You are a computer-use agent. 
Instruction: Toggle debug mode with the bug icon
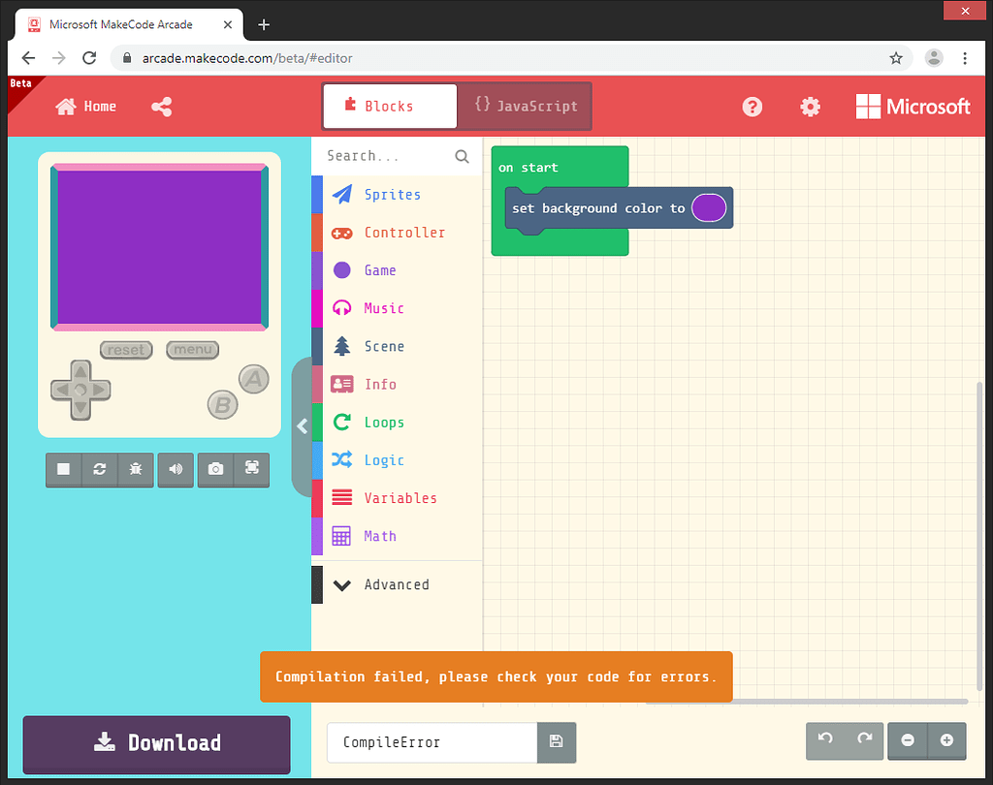pyautogui.click(x=136, y=469)
